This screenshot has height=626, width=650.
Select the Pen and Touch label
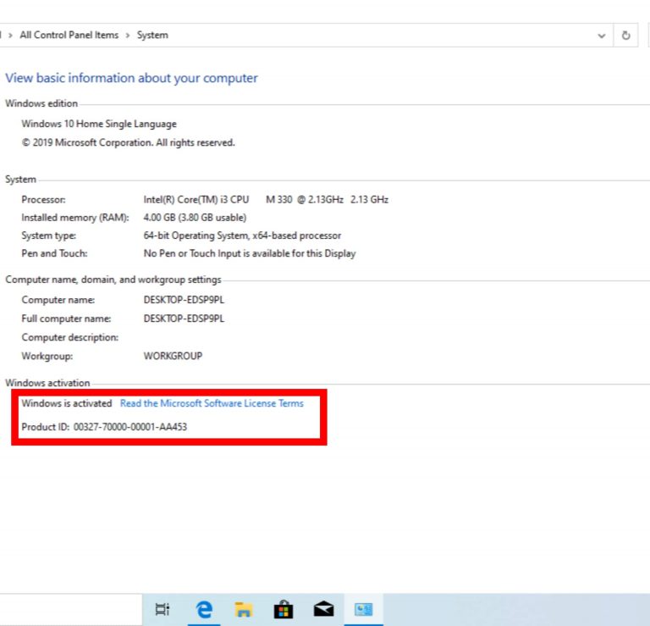(54, 253)
